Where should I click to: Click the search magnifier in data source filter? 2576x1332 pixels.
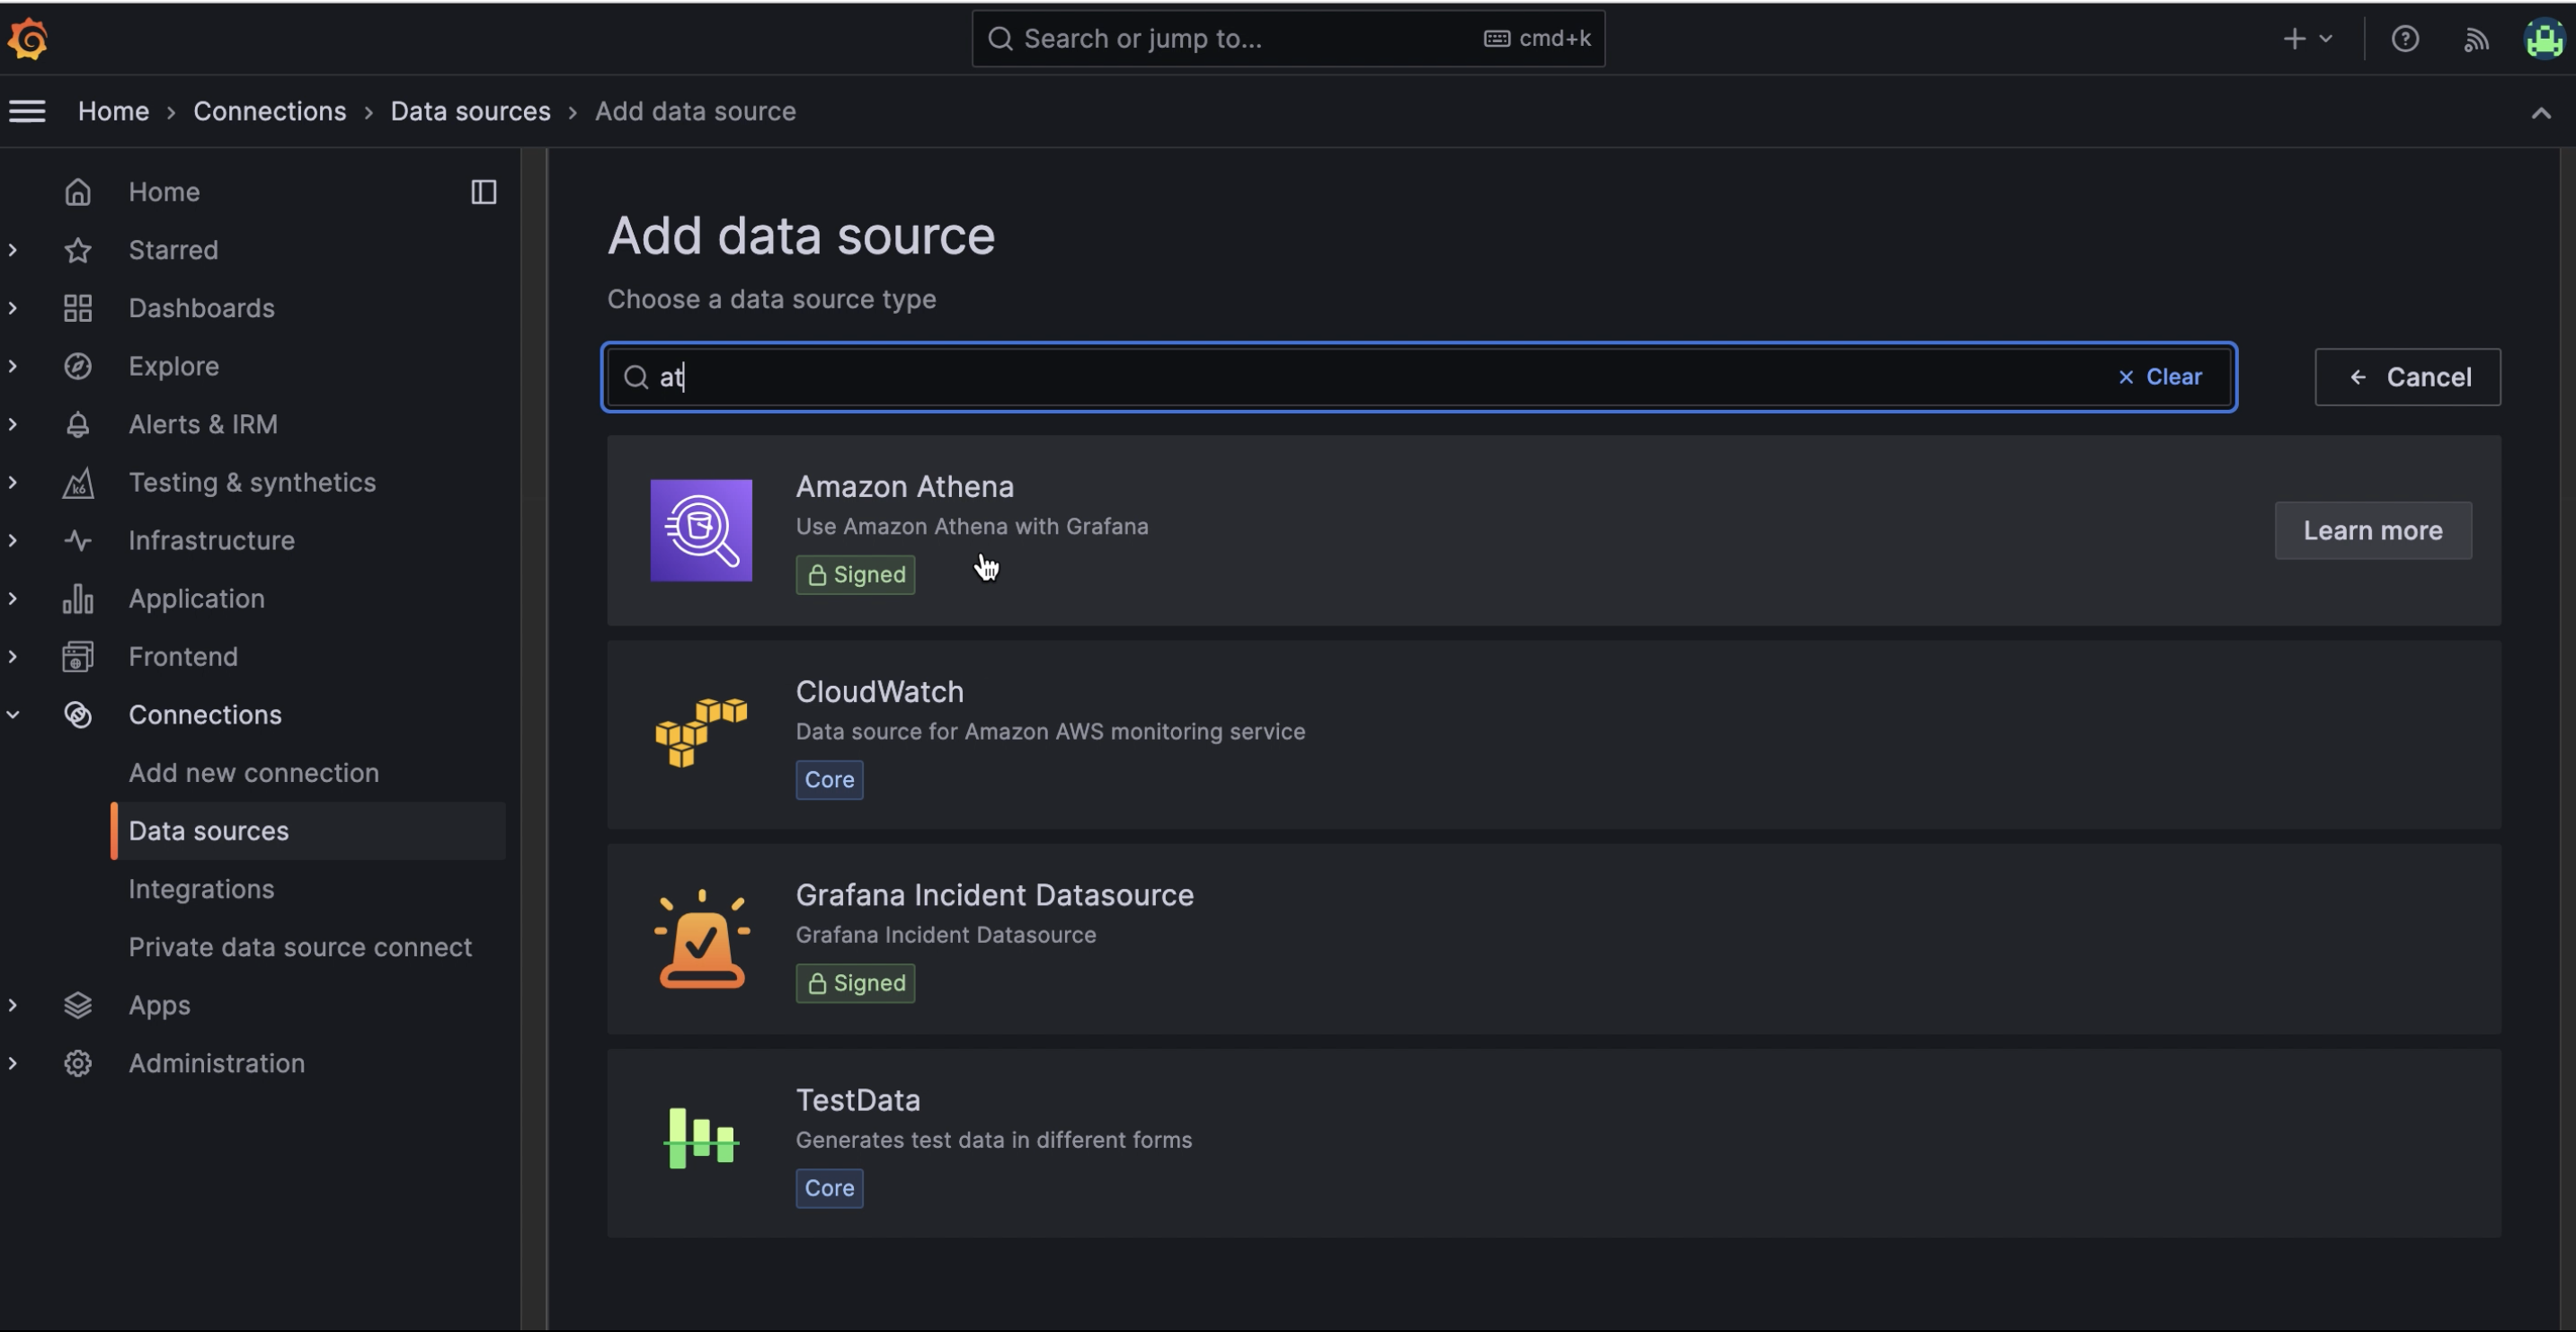coord(636,377)
